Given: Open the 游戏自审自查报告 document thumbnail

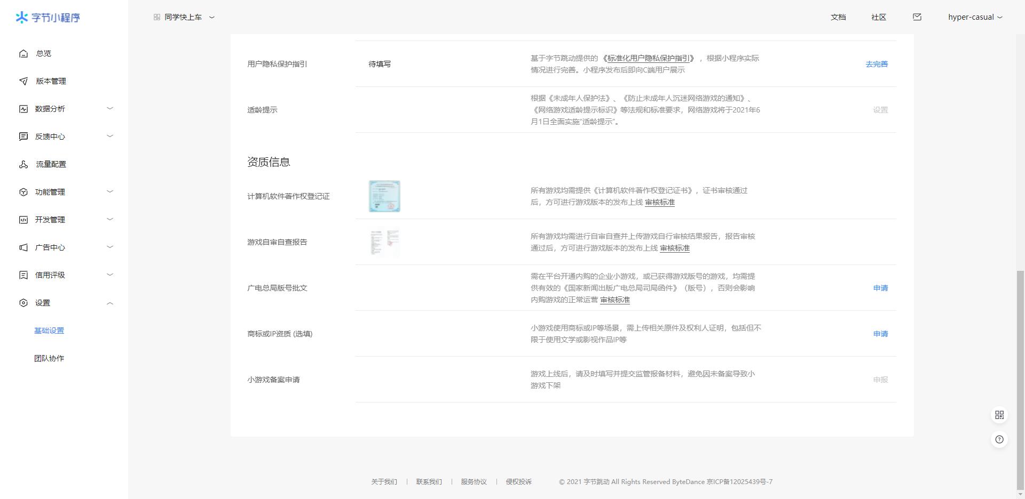Looking at the screenshot, I should pos(384,242).
